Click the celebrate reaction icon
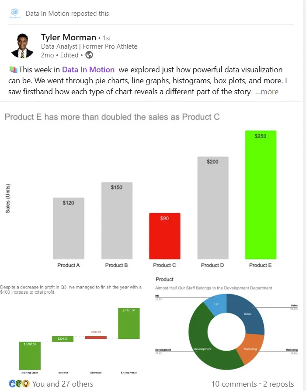 click(19, 384)
